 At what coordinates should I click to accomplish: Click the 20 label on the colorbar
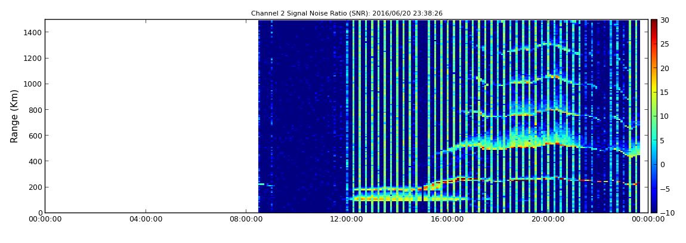(665, 68)
